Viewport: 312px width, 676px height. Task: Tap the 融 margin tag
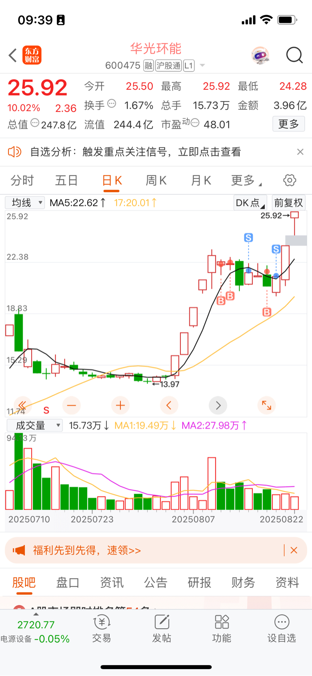149,65
